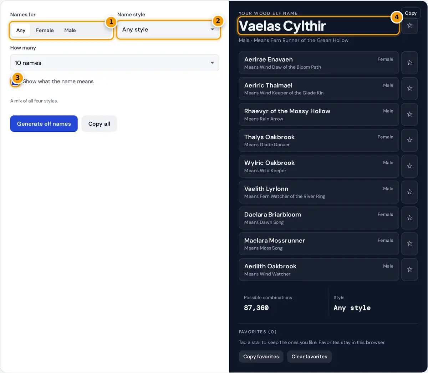Star the name Vaelith Lyrlonn

pos(409,192)
